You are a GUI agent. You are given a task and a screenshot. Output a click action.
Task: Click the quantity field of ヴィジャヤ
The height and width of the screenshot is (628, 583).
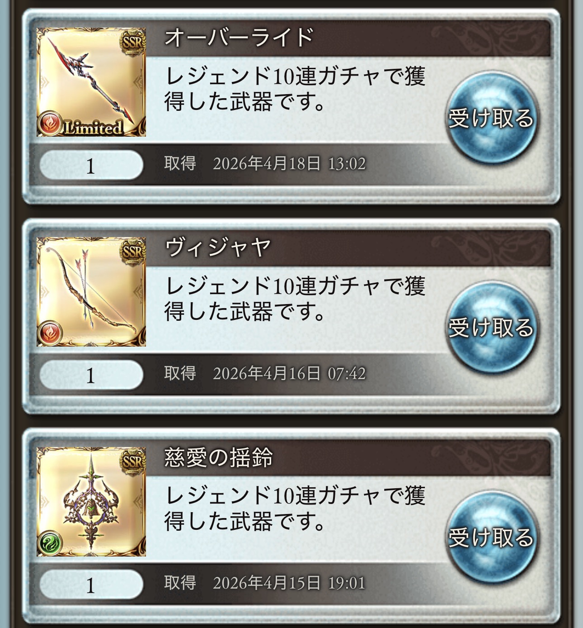[x=91, y=375]
